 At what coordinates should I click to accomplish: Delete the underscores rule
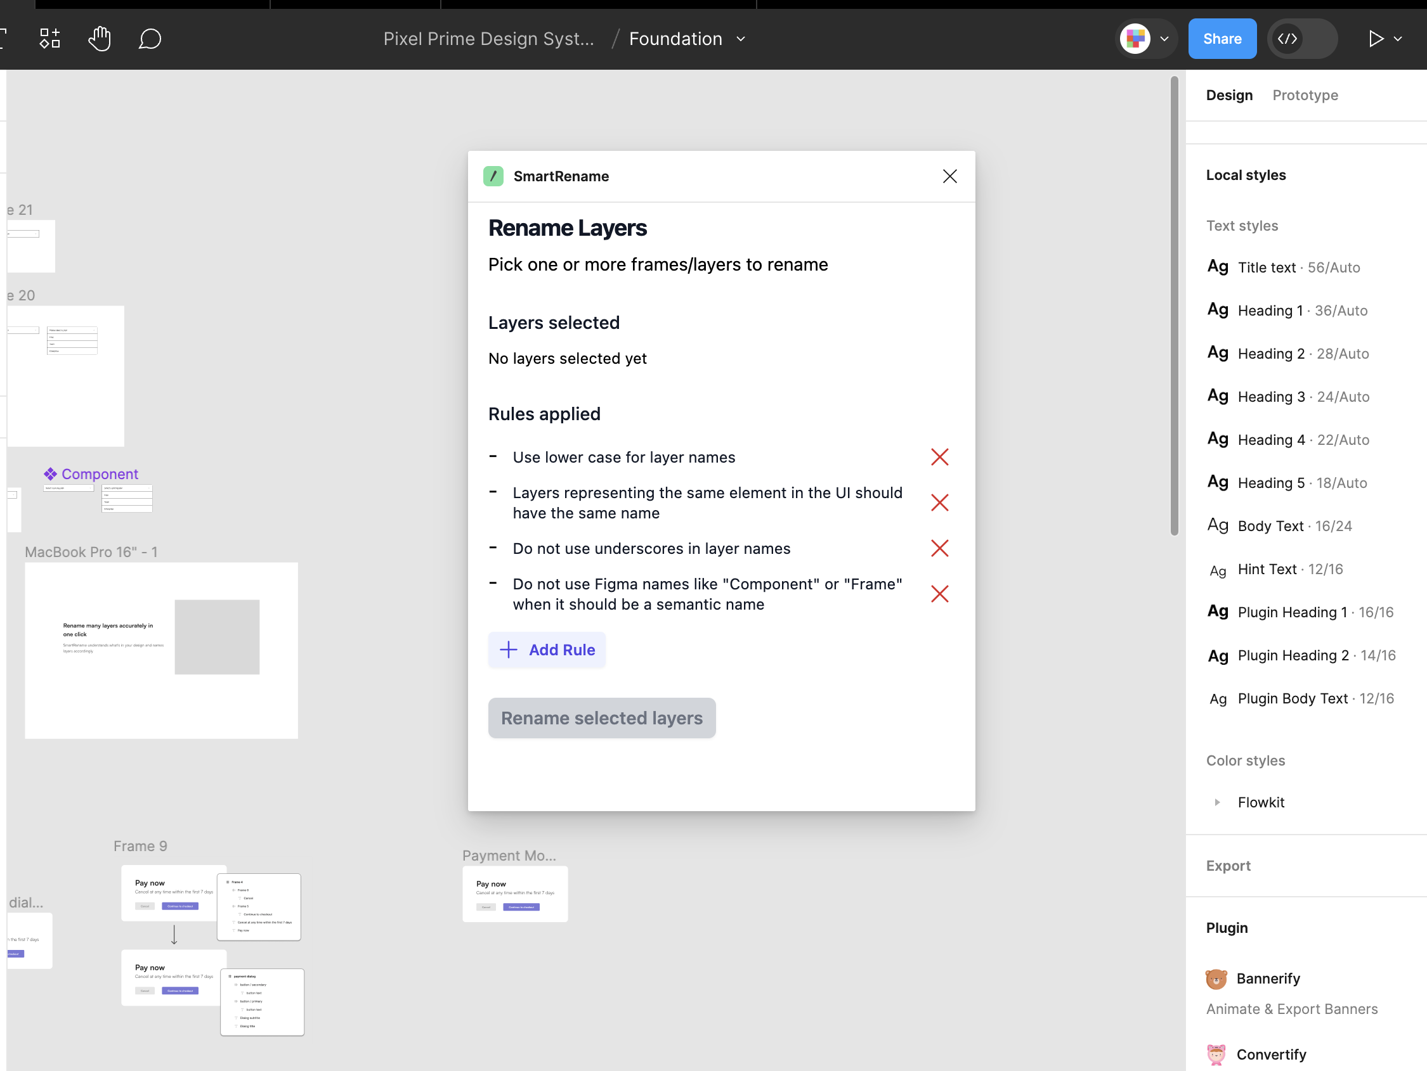939,548
